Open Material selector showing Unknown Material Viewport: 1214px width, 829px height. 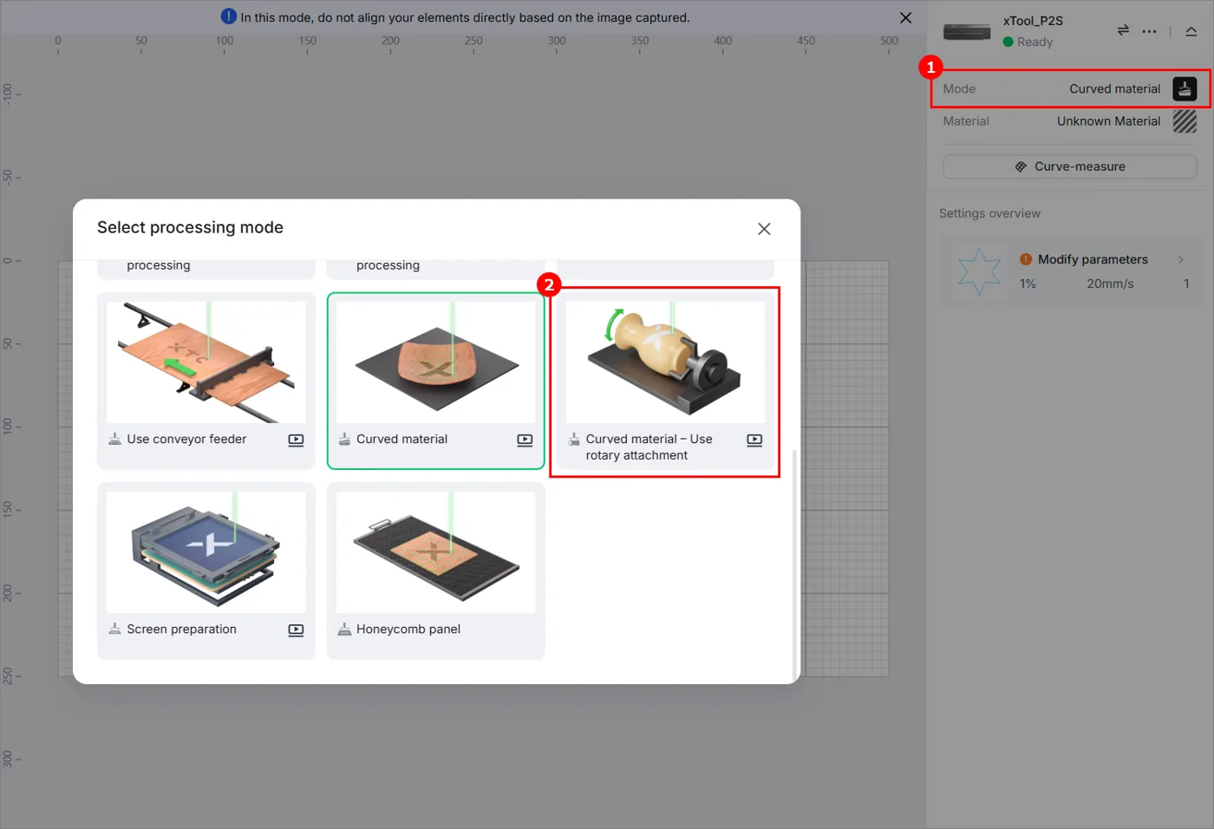pos(1070,121)
